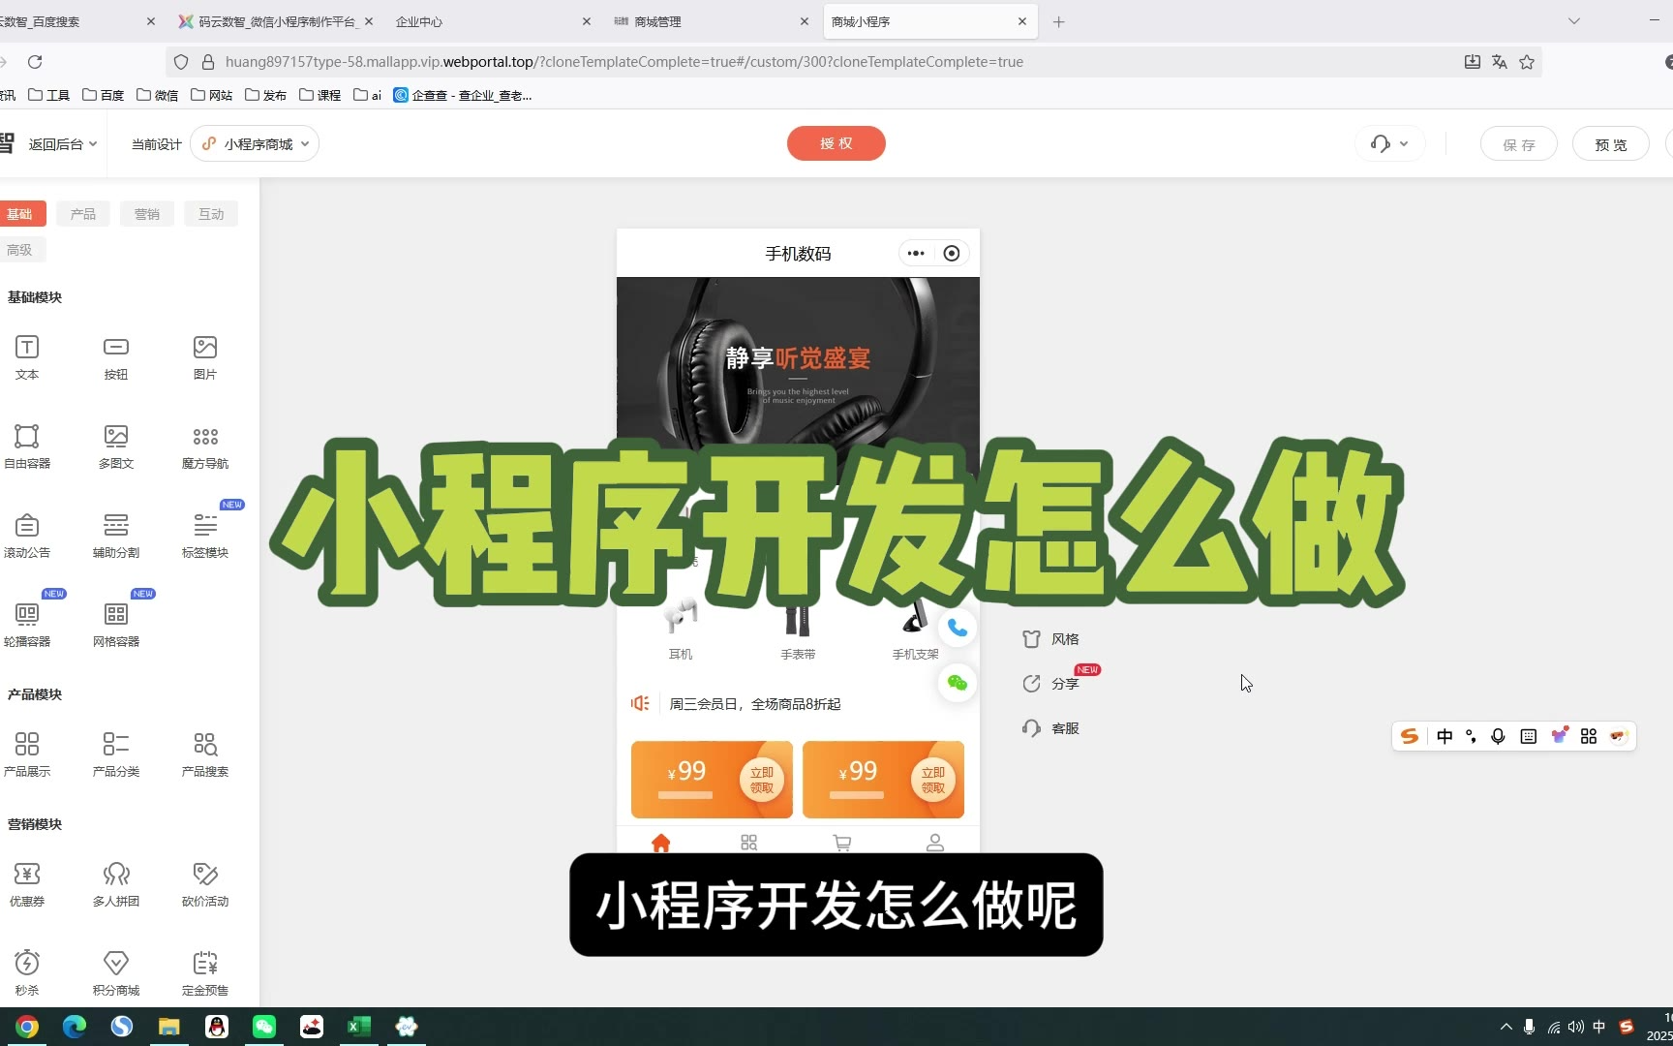
Task: Switch to the 互动 module tab
Action: [x=211, y=214]
